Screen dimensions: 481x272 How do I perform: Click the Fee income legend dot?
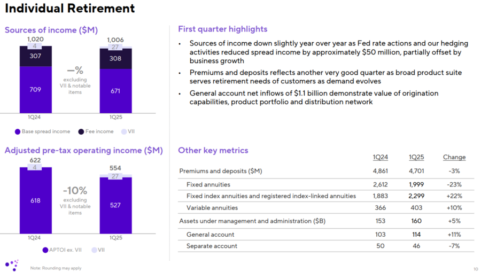81,131
